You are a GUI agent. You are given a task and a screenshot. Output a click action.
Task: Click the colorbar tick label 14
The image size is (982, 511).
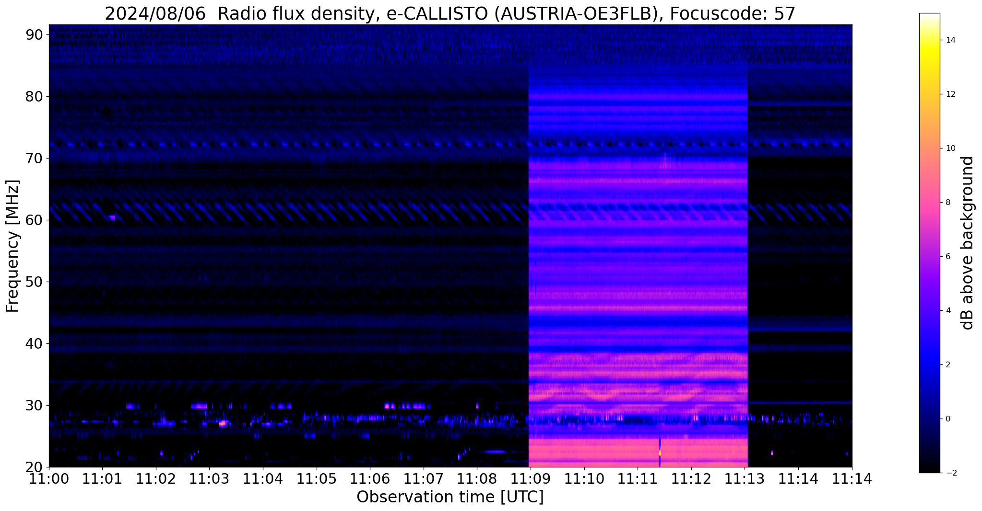950,40
